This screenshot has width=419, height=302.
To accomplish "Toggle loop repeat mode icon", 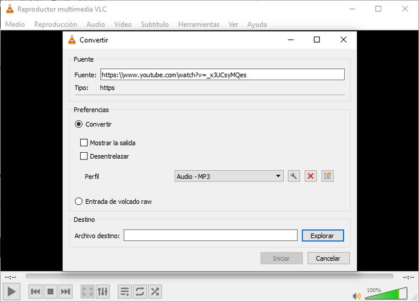I will 139,291.
